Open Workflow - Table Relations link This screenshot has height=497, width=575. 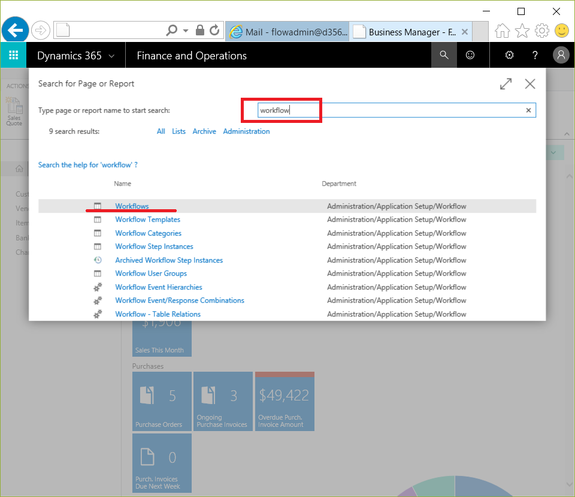pos(158,314)
